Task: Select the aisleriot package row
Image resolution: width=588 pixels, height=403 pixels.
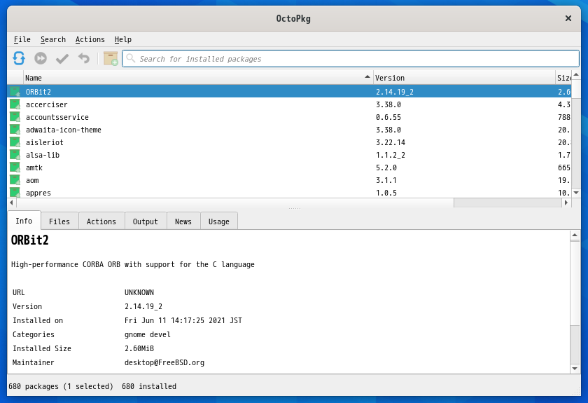Action: (289, 142)
